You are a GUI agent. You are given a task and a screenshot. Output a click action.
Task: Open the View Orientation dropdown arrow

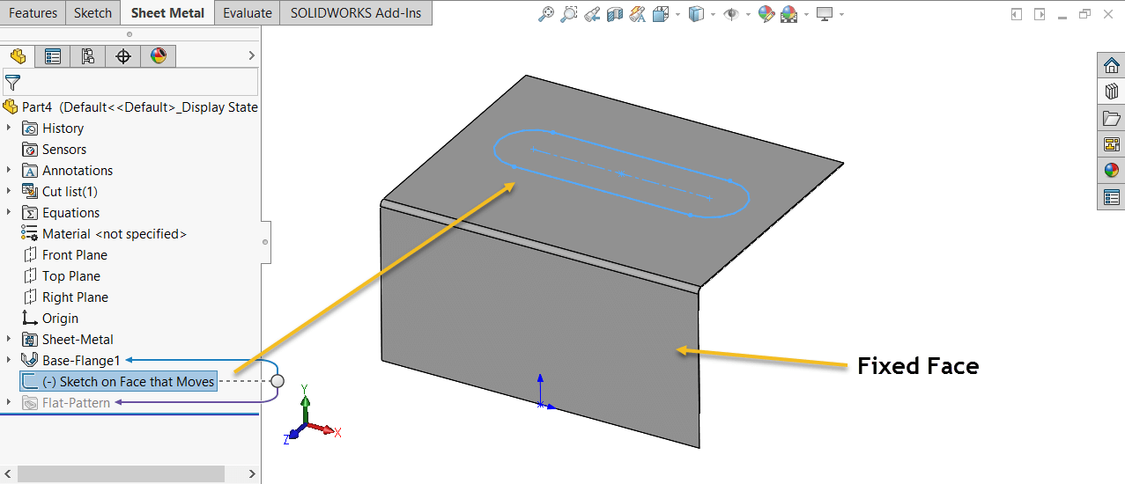coord(677,14)
